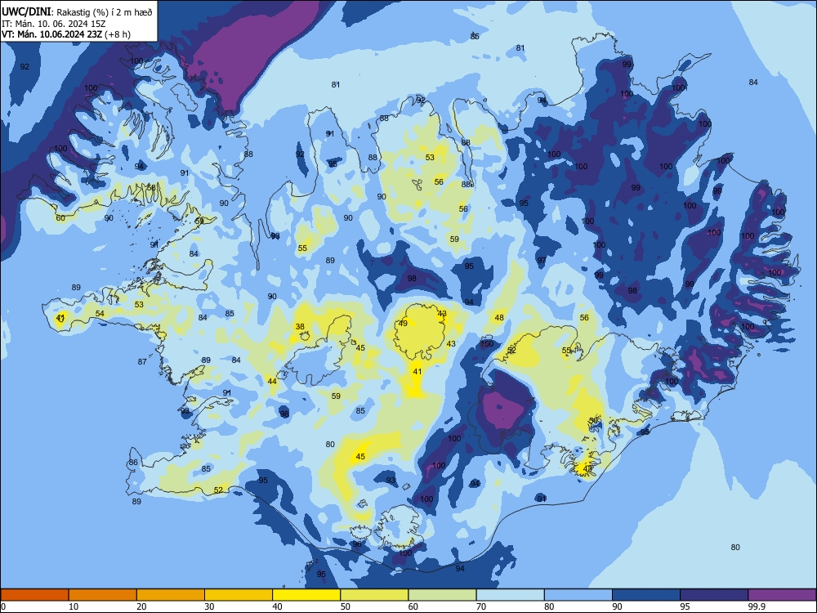Click the map value 87 off the west coast
Screen dimensions: 817x613
[x=142, y=362]
